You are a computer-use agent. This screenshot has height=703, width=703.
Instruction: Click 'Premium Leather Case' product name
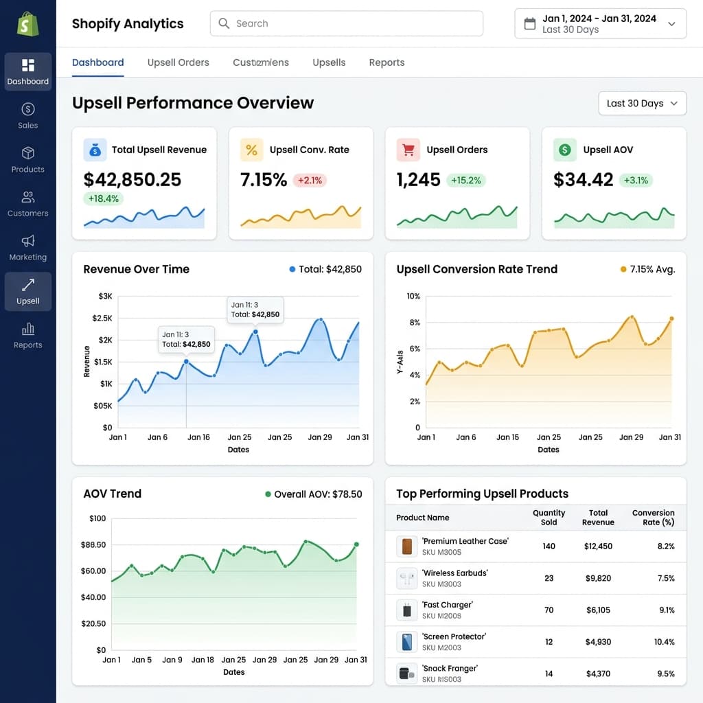pos(465,541)
